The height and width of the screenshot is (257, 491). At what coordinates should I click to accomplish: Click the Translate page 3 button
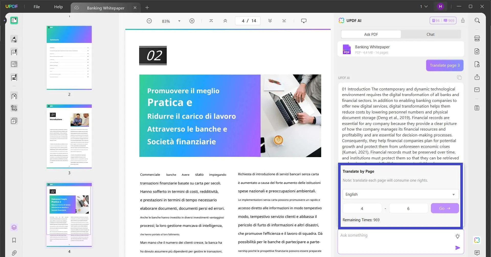coord(444,65)
